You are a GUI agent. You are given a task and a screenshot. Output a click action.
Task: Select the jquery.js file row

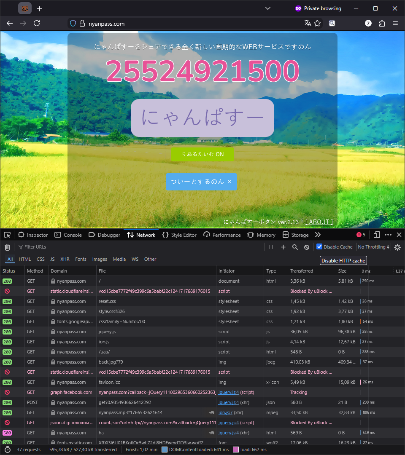pos(202,332)
